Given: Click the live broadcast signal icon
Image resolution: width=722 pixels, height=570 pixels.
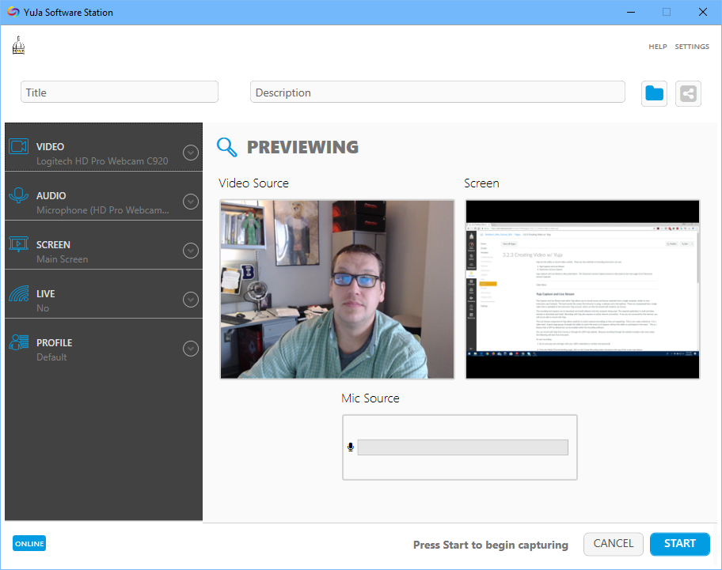Looking at the screenshot, I should pos(19,293).
